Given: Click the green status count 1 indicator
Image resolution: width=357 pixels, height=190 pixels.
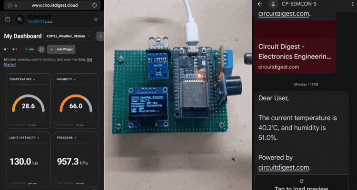Looking at the screenshot, I should pyautogui.click(x=6, y=49).
